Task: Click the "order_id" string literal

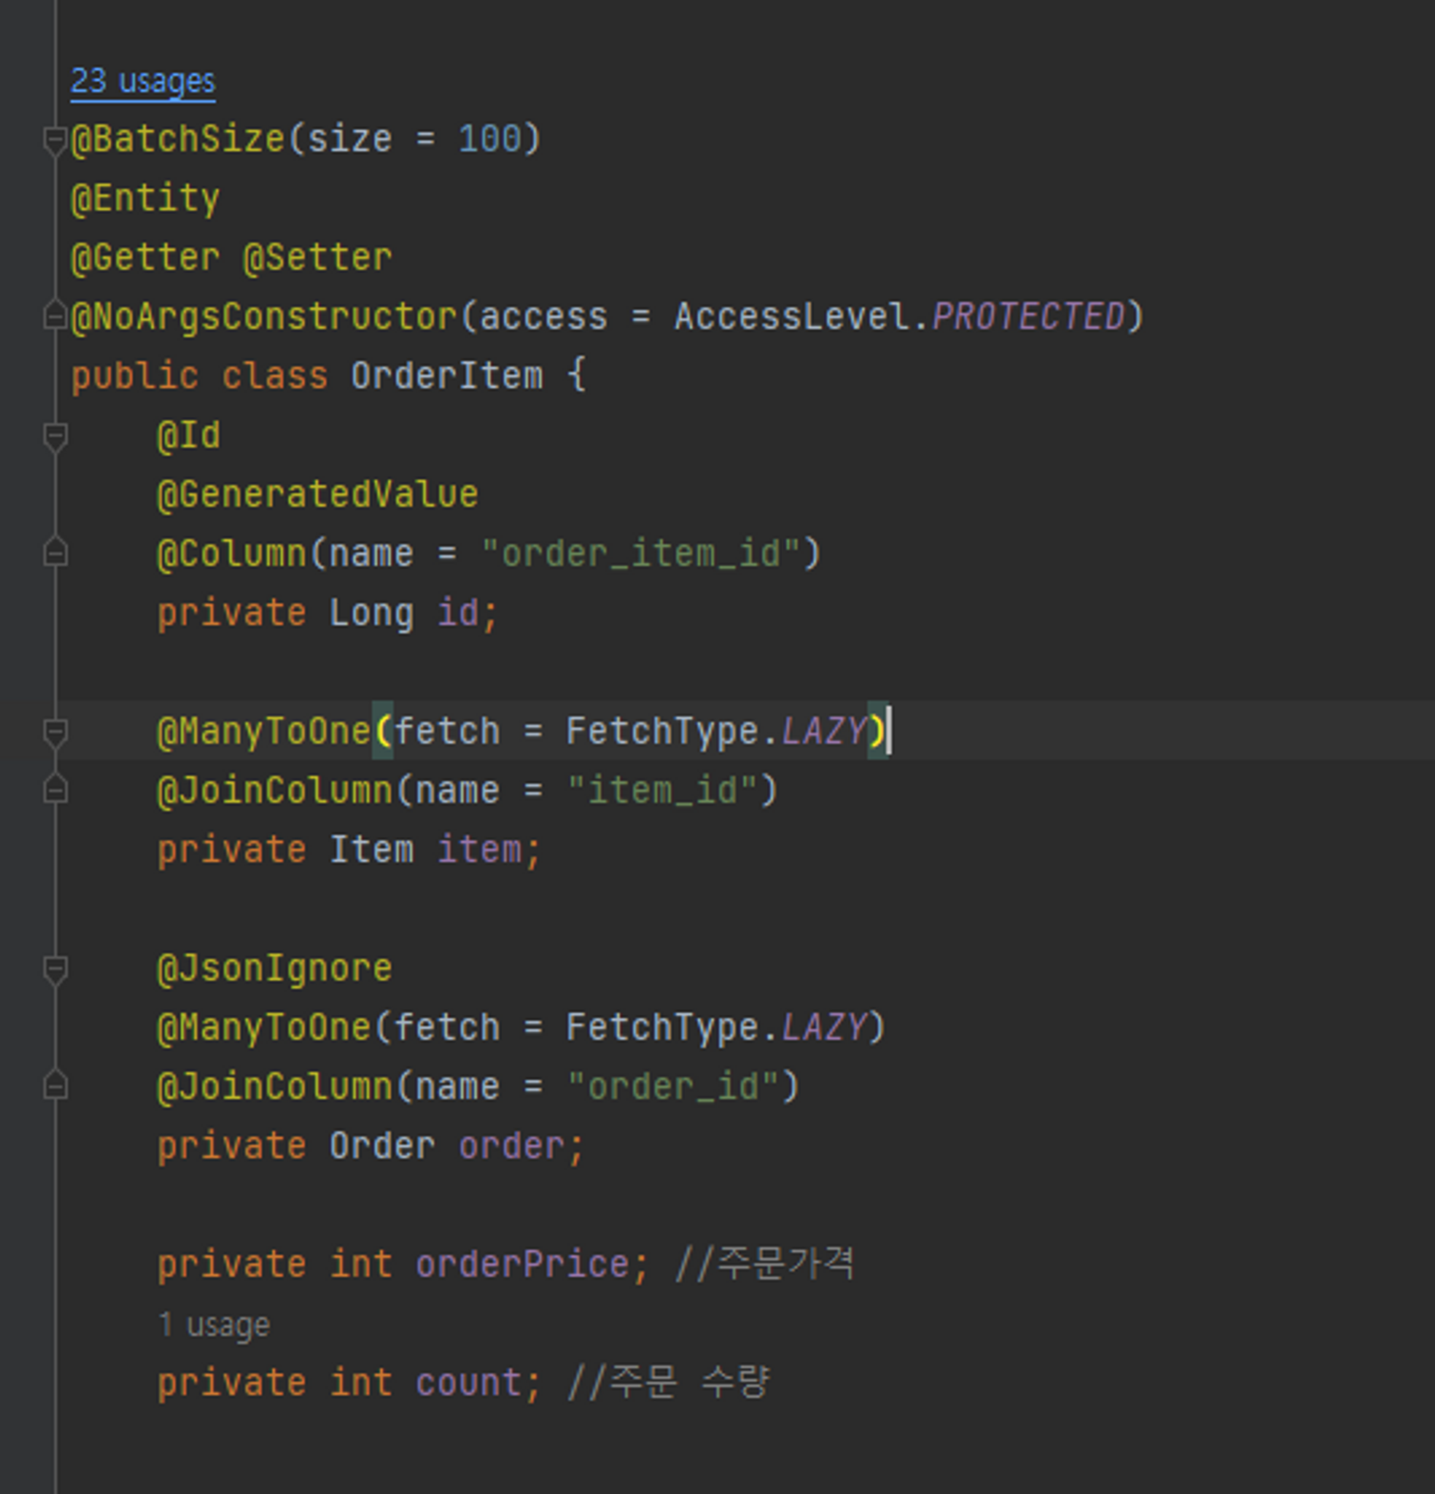Action: [x=673, y=1086]
